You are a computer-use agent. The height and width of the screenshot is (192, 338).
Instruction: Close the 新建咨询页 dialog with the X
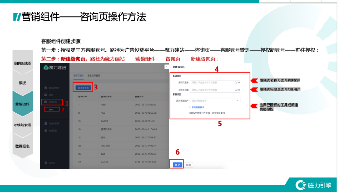click(166, 67)
